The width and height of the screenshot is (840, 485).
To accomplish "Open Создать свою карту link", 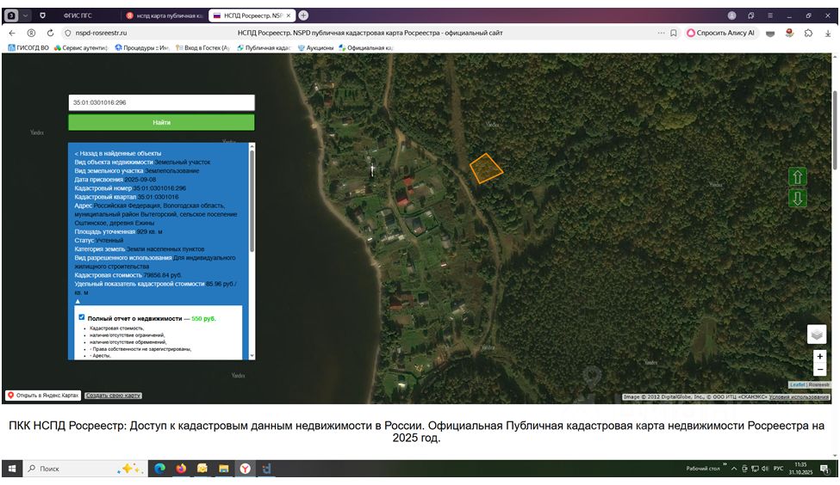I will 113,396.
